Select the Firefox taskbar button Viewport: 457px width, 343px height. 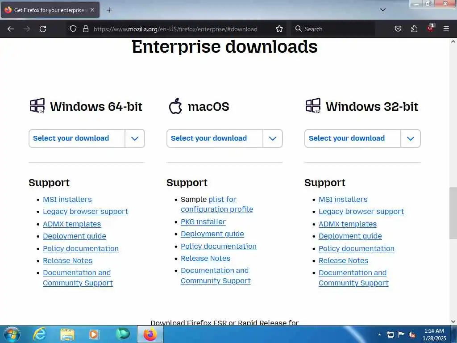(x=150, y=334)
